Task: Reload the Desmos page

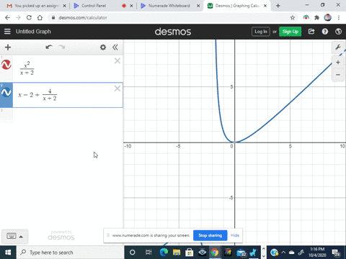Action: coord(29,18)
